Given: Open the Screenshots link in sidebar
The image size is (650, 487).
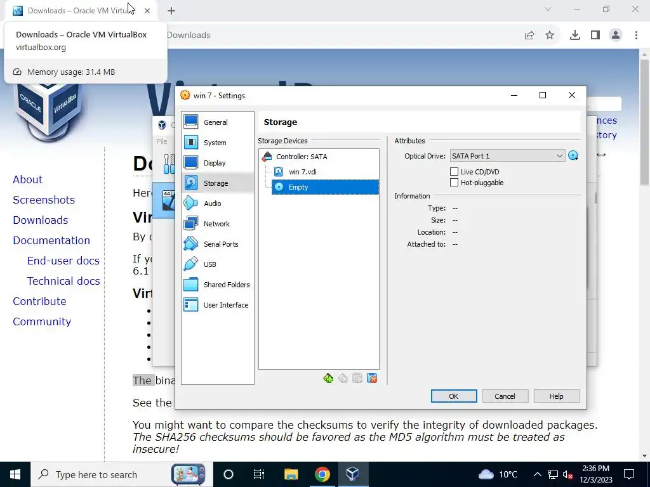Looking at the screenshot, I should tap(44, 200).
